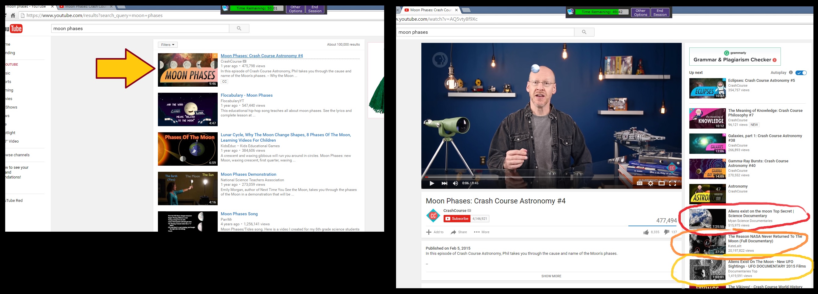This screenshot has height=294, width=818.
Task: Open the Autoplay info icon
Action: click(791, 72)
